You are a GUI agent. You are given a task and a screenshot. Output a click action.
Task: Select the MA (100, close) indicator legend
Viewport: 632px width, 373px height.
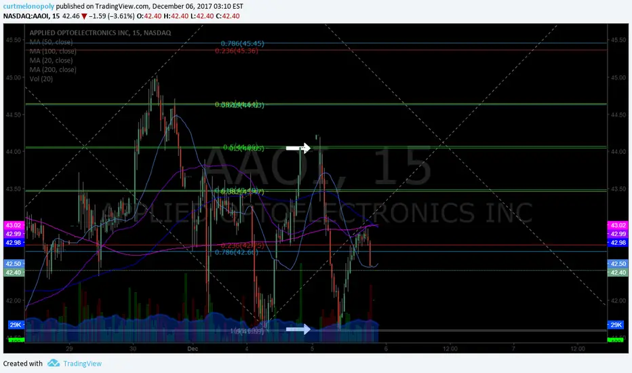point(53,52)
